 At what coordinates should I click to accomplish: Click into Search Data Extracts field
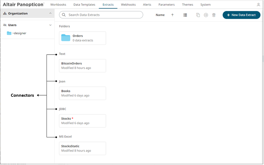point(101,15)
